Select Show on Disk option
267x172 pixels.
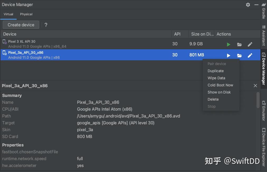coord(219,92)
